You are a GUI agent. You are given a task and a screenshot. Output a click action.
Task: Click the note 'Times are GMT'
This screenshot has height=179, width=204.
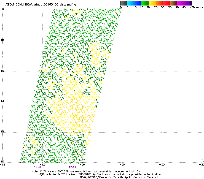[53, 172]
